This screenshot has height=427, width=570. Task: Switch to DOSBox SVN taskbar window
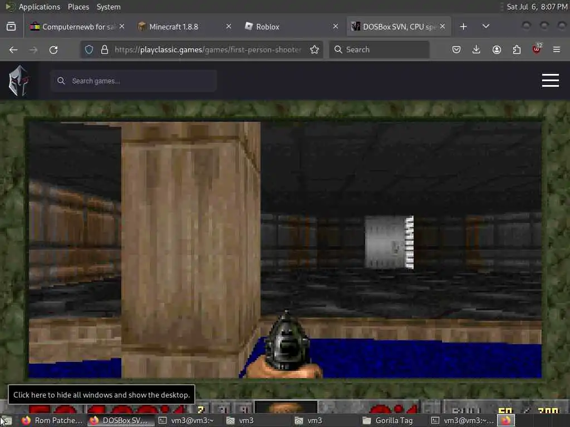coord(120,420)
